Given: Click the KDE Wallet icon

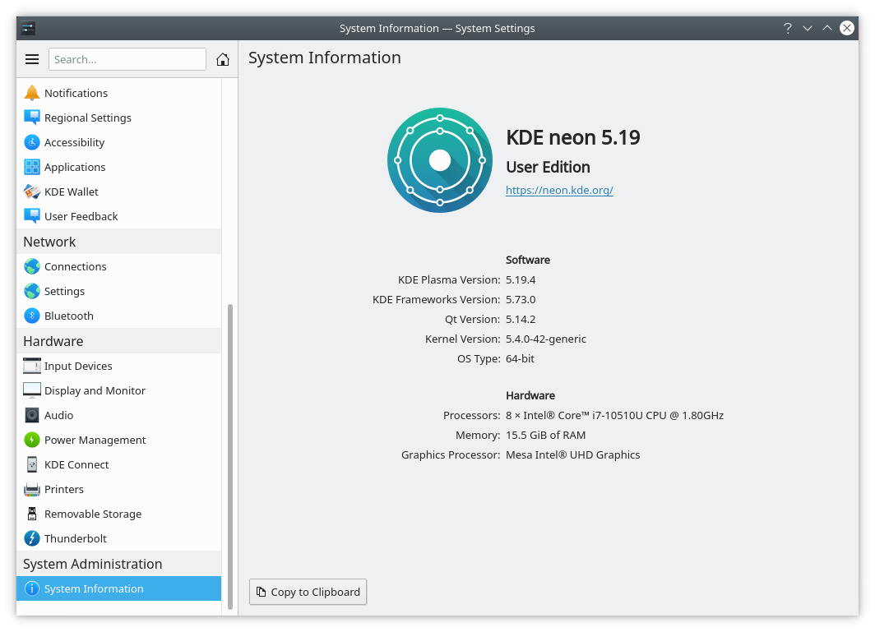Looking at the screenshot, I should click(32, 191).
